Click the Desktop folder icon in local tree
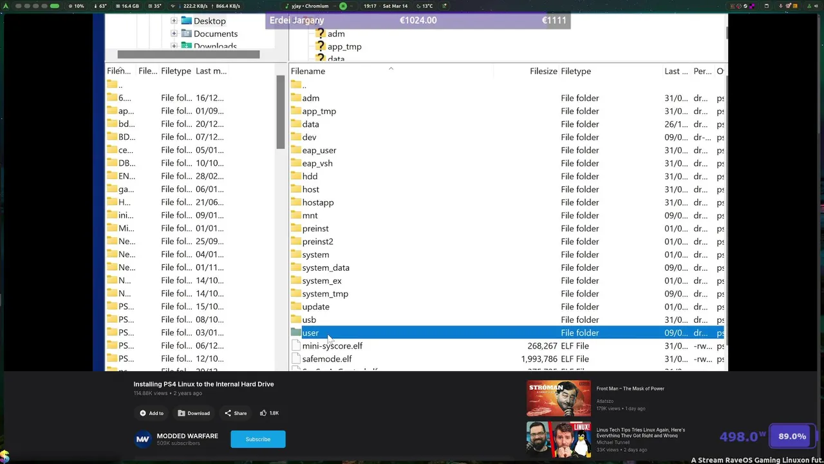Screen dimensions: 824x464 (187, 21)
